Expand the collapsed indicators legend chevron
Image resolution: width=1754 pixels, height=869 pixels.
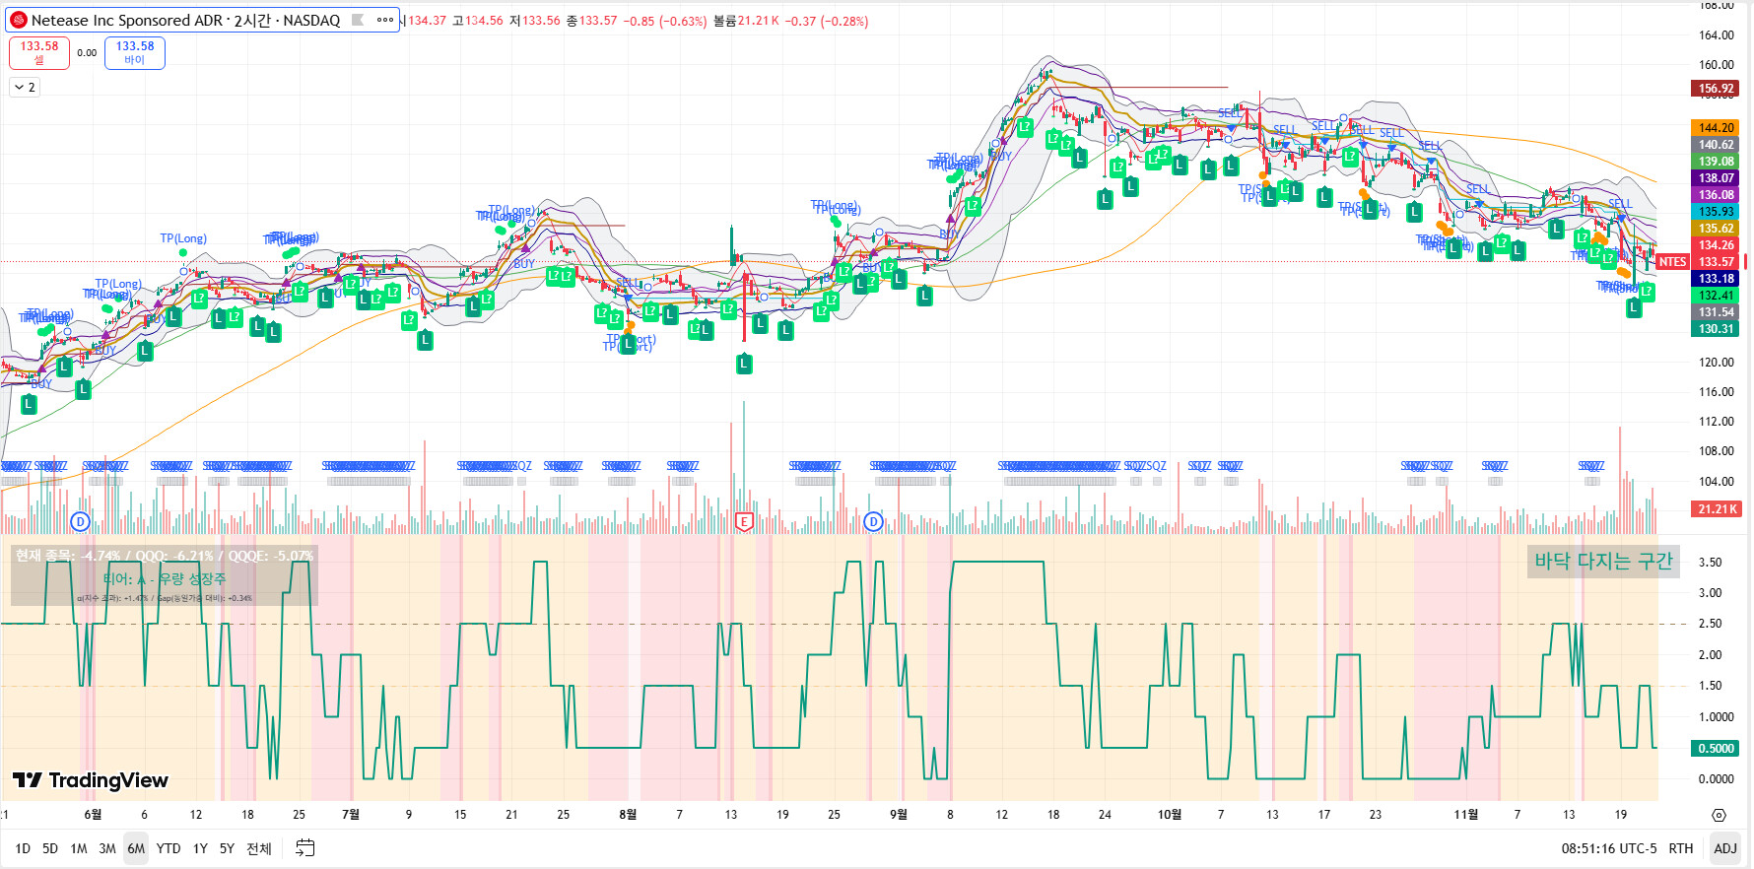tap(25, 88)
